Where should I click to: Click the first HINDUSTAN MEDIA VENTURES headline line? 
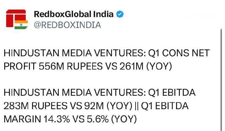107,53
